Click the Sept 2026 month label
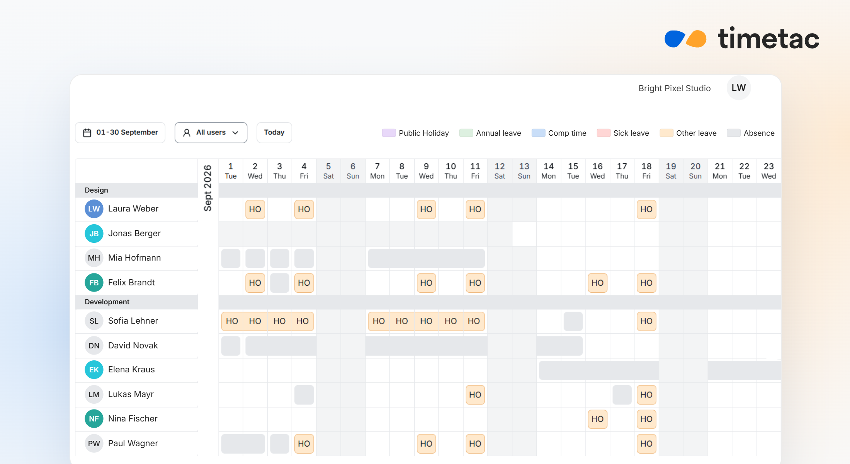Image resolution: width=850 pixels, height=464 pixels. [208, 188]
